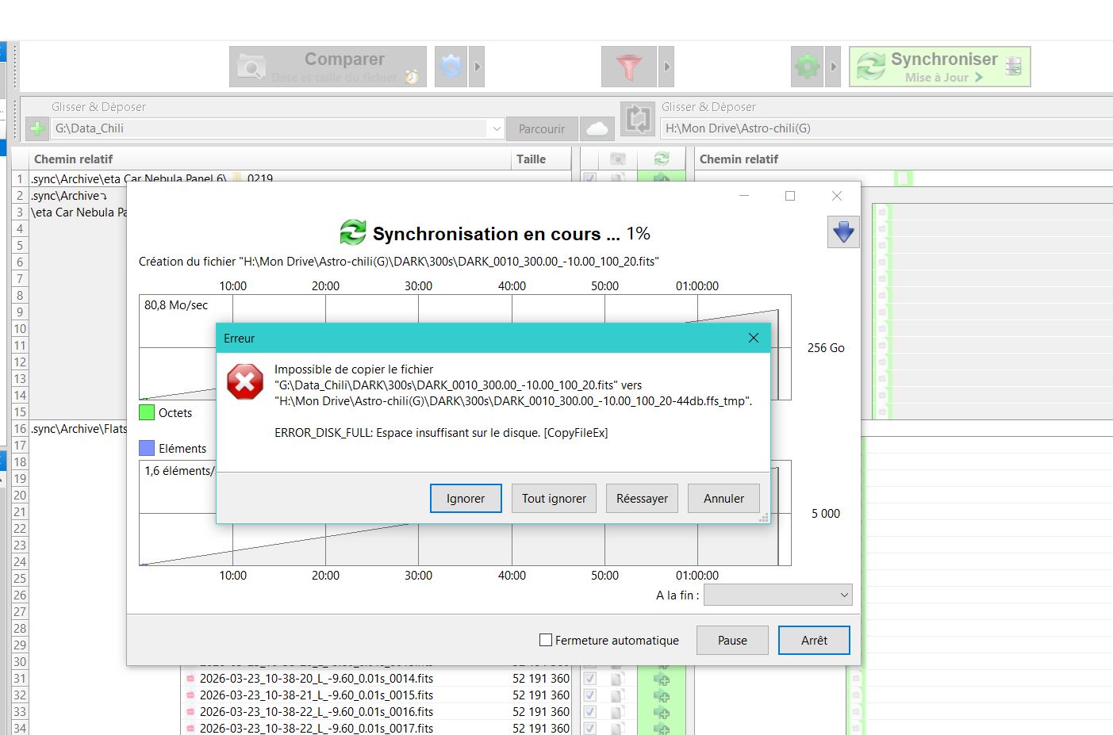Expand the G:\Data_Chili folder history dropdown
The image size is (1113, 735).
click(496, 128)
